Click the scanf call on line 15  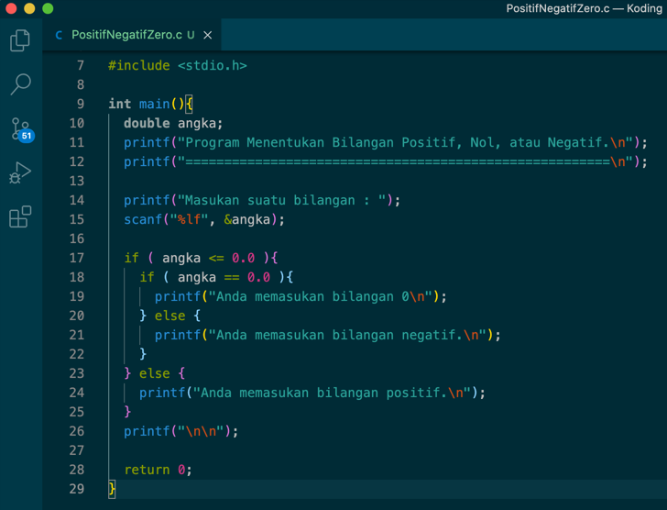(142, 219)
